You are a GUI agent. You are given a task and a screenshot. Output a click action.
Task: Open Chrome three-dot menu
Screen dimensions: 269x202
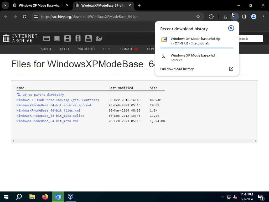(263, 17)
